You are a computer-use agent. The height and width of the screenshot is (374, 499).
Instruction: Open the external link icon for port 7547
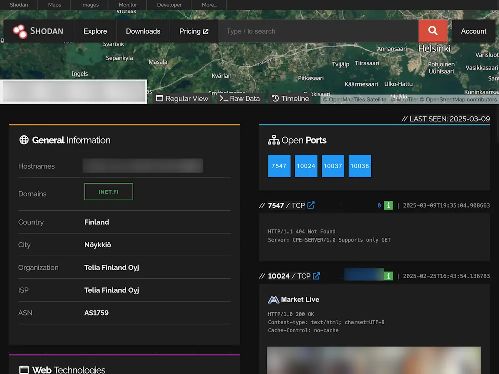coord(311,205)
